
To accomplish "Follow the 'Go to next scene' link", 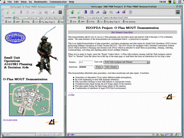I will [10, 120].
